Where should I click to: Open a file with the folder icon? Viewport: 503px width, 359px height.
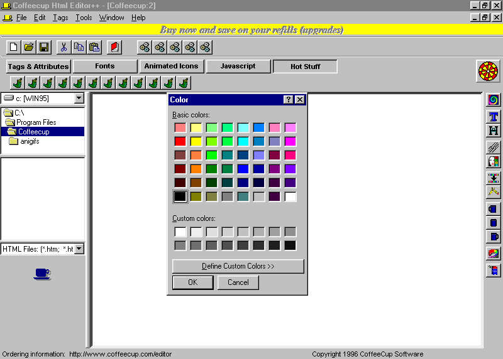(29, 48)
